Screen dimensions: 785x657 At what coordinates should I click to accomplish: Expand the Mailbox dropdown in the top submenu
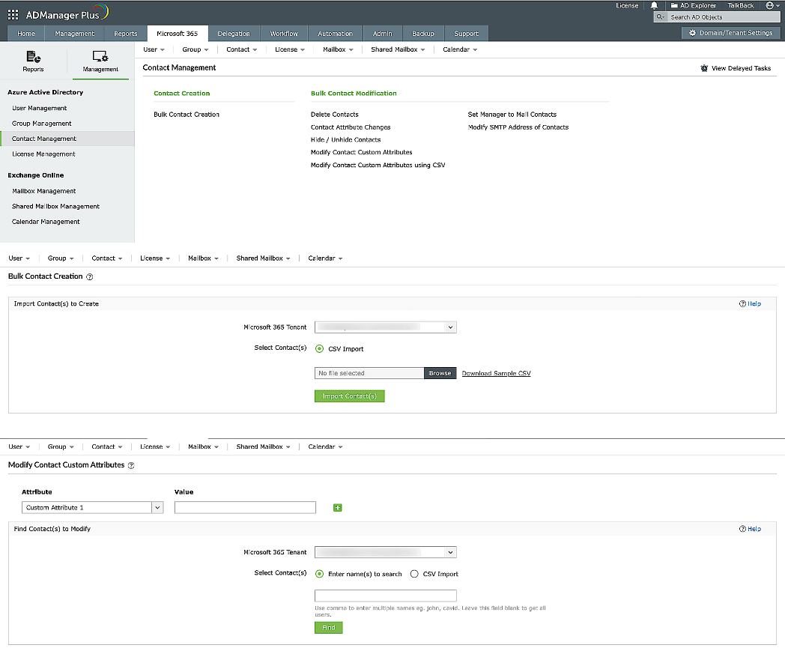click(x=338, y=49)
